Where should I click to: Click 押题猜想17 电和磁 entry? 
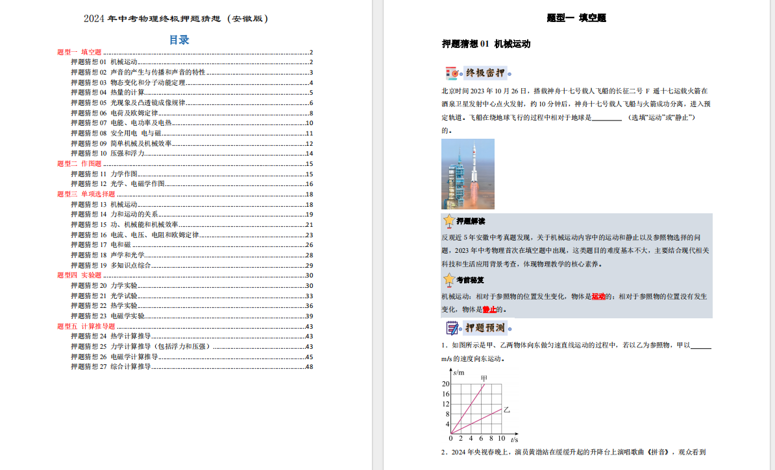pyautogui.click(x=191, y=245)
